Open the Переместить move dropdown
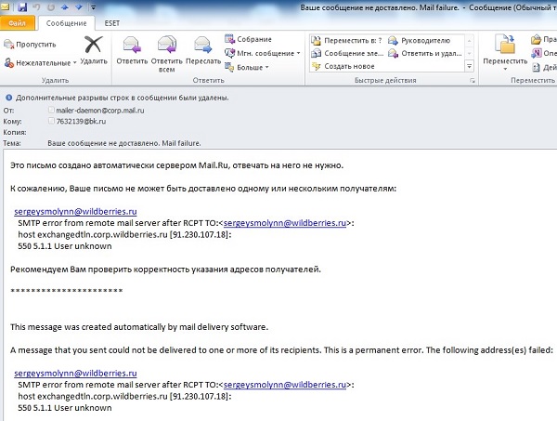Image resolution: width=557 pixels, height=421 pixels. (505, 53)
